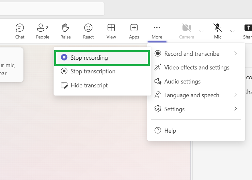The height and width of the screenshot is (180, 252).
Task: Select Stop transcription
Action: [x=93, y=71]
